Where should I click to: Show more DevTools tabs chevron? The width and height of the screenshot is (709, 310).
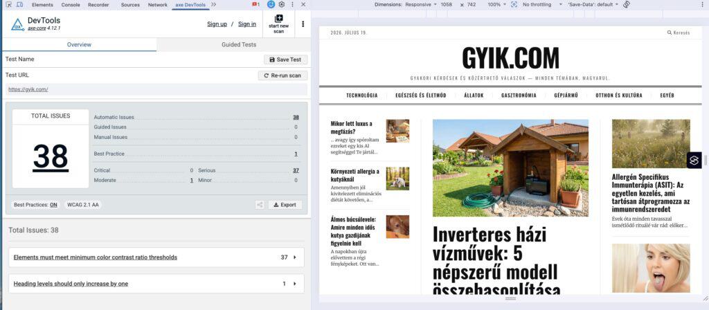(213, 5)
